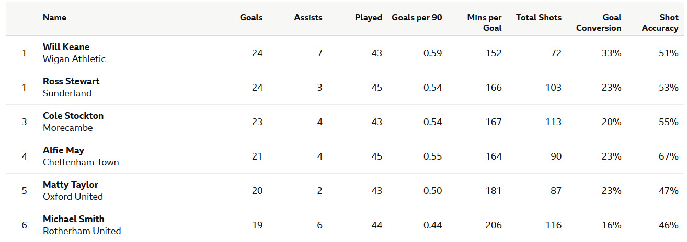Image resolution: width=687 pixels, height=242 pixels.
Task: Click the Shot Accuracy header
Action: click(660, 22)
